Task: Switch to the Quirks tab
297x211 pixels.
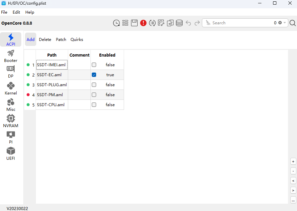Action: (x=77, y=40)
